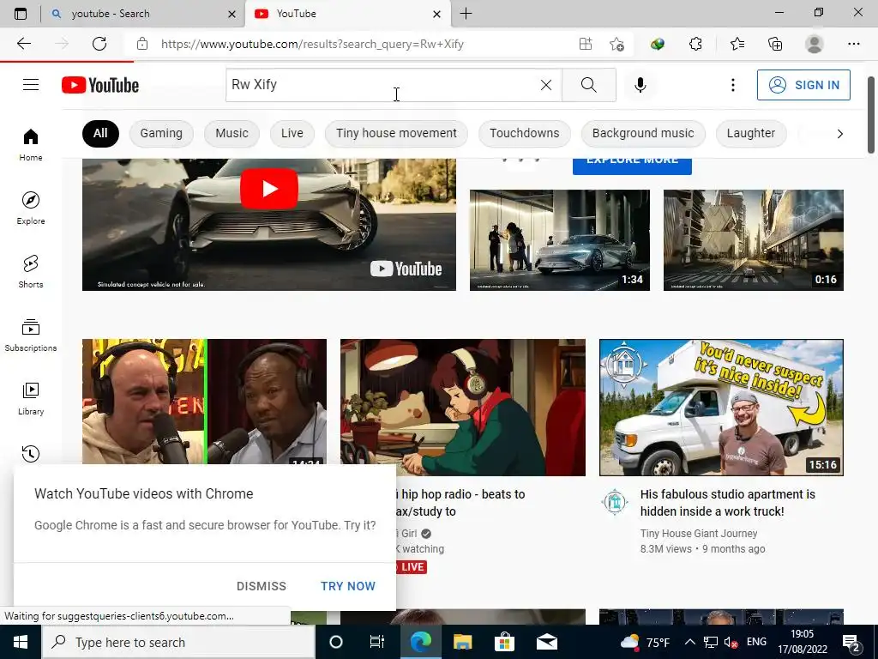Click the browser address bar URL
This screenshot has height=659, width=878.
tap(312, 44)
